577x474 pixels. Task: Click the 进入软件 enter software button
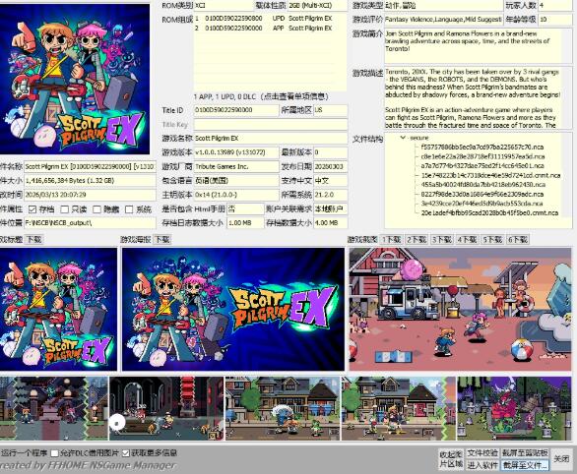[x=482, y=465]
